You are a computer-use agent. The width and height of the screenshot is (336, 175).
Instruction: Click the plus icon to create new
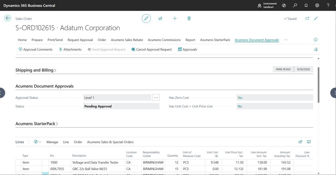point(175,18)
